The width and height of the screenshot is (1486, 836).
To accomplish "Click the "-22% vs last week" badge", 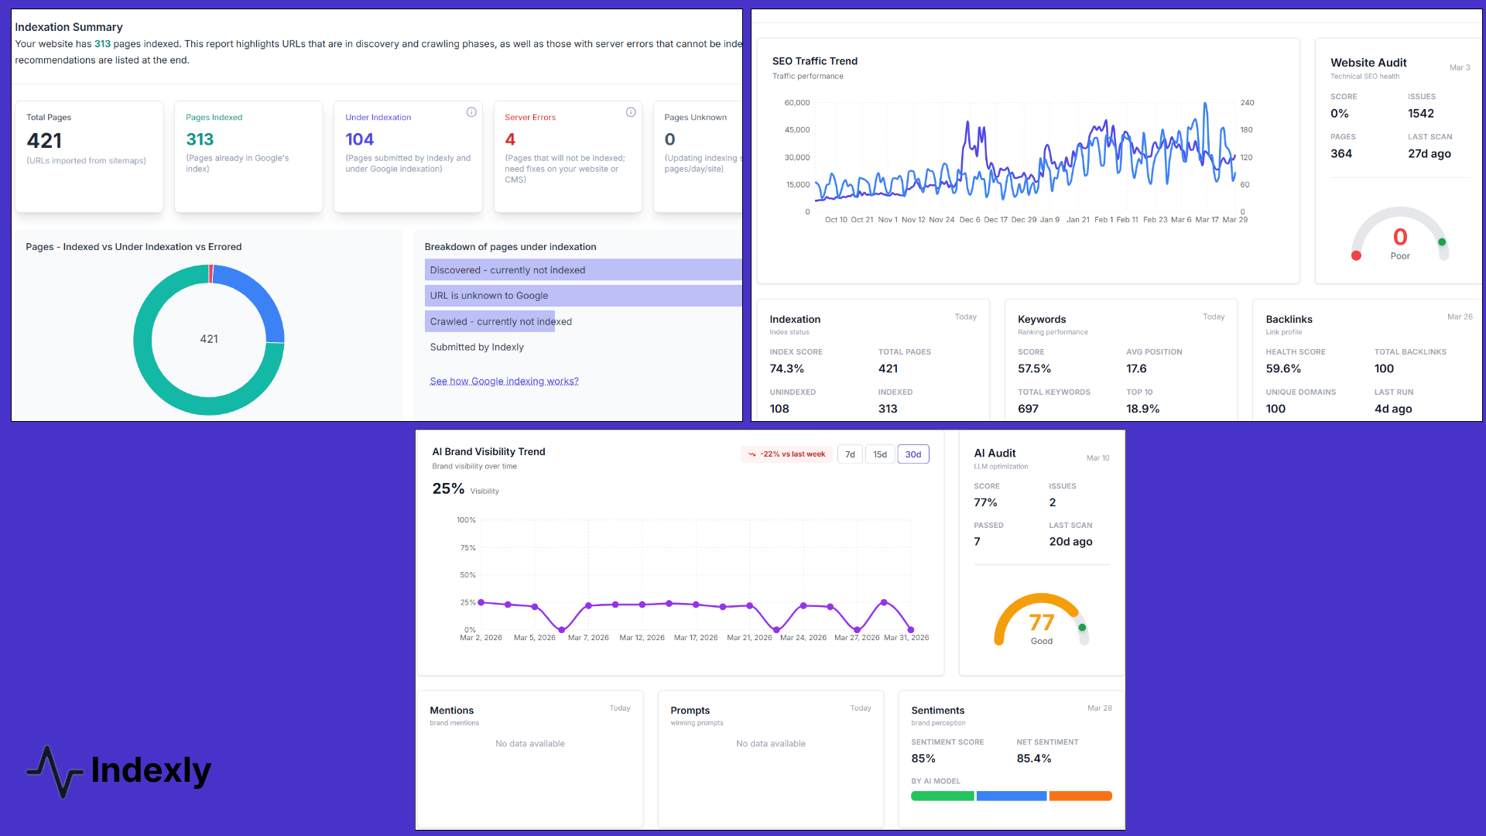I will [x=786, y=454].
